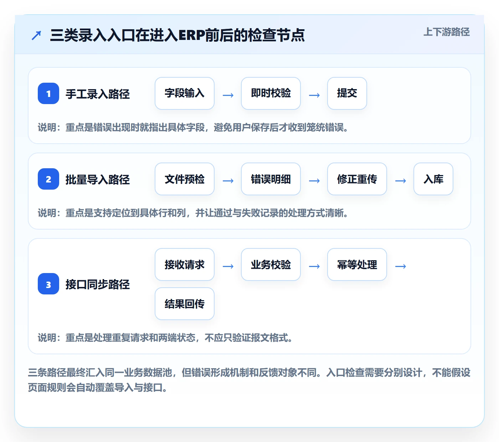Select the 幂等处理 step chip
This screenshot has width=499, height=442.
357,264
